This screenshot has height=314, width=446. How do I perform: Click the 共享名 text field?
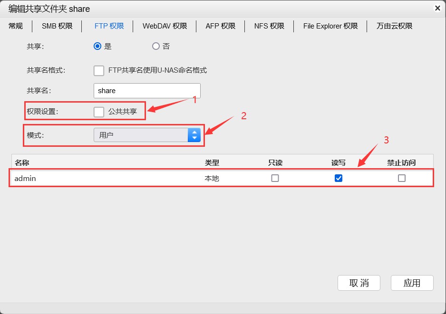tap(147, 91)
